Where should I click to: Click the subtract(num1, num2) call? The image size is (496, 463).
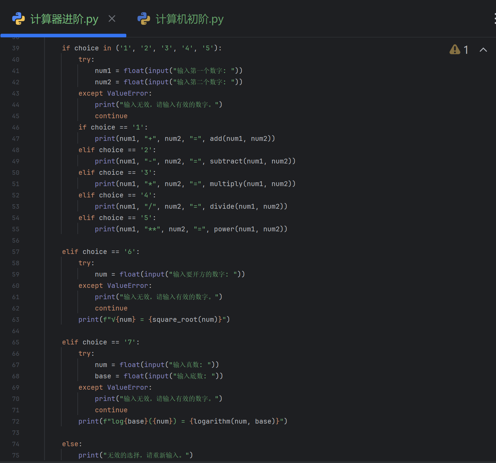251,161
